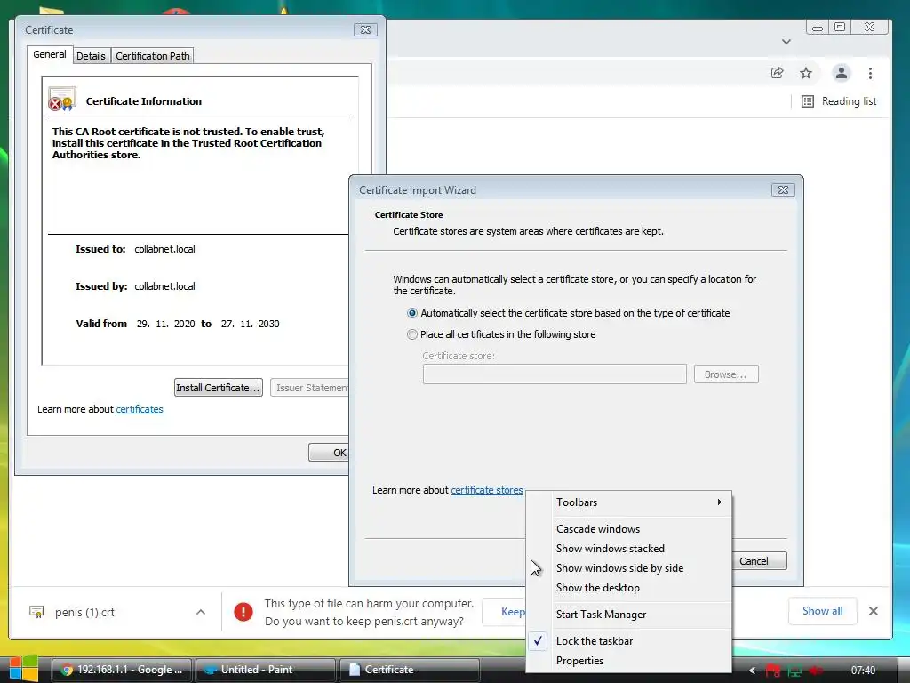Click the volume tray icon

[x=816, y=671]
